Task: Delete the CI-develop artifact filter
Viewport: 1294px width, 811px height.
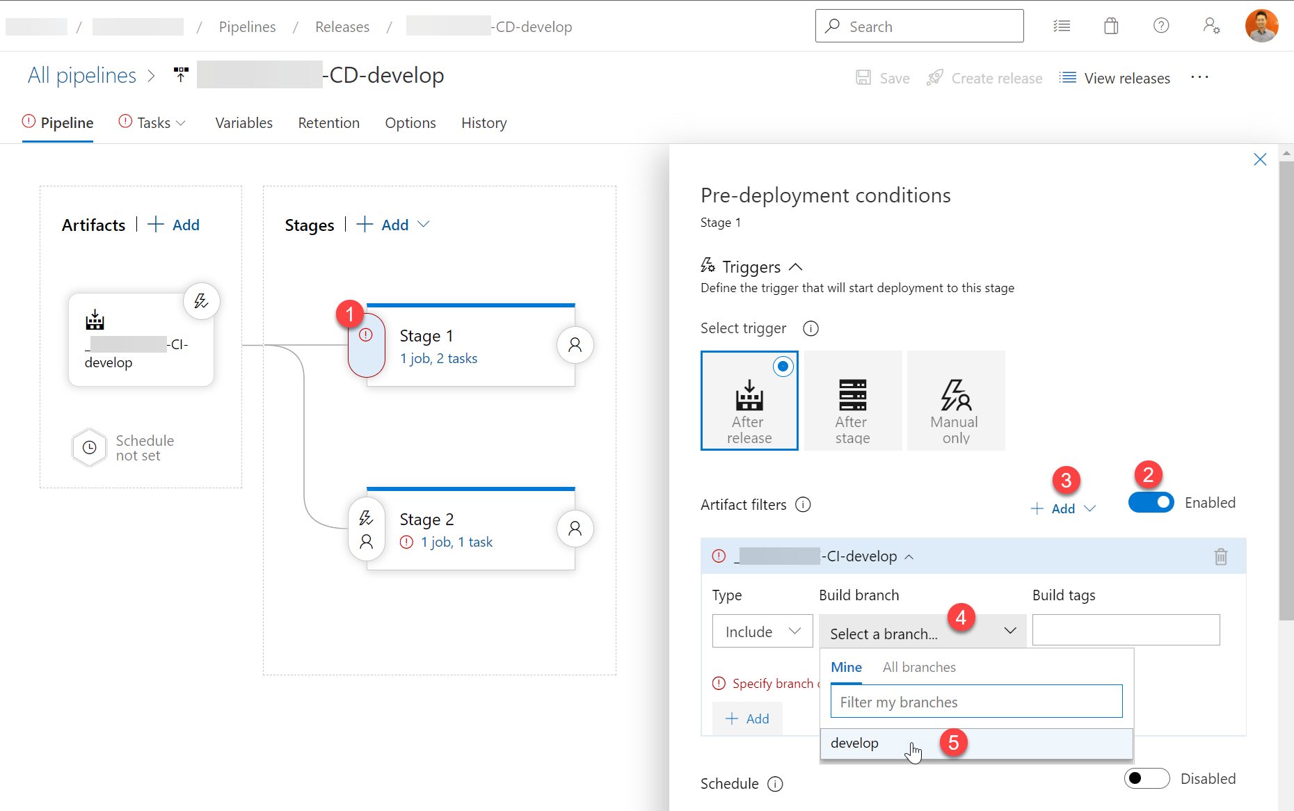Action: (x=1221, y=556)
